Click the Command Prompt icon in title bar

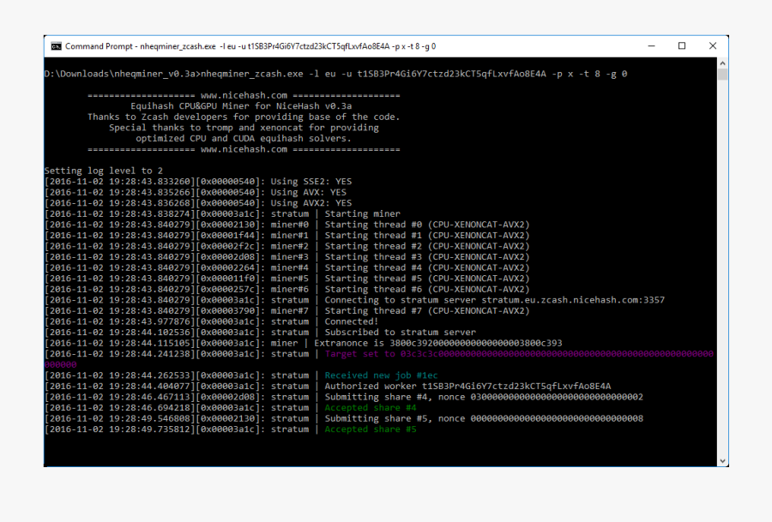(55, 46)
